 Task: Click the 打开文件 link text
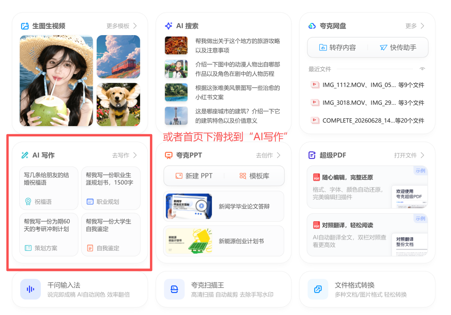tap(406, 155)
